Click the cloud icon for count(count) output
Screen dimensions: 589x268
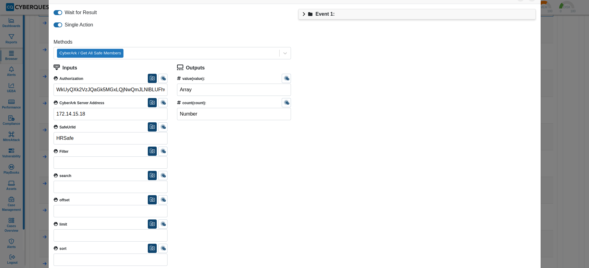[x=286, y=103]
